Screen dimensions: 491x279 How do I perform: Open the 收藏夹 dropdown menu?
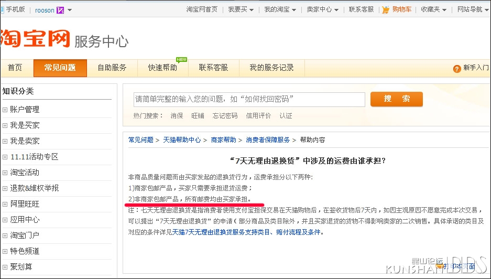coord(434,10)
